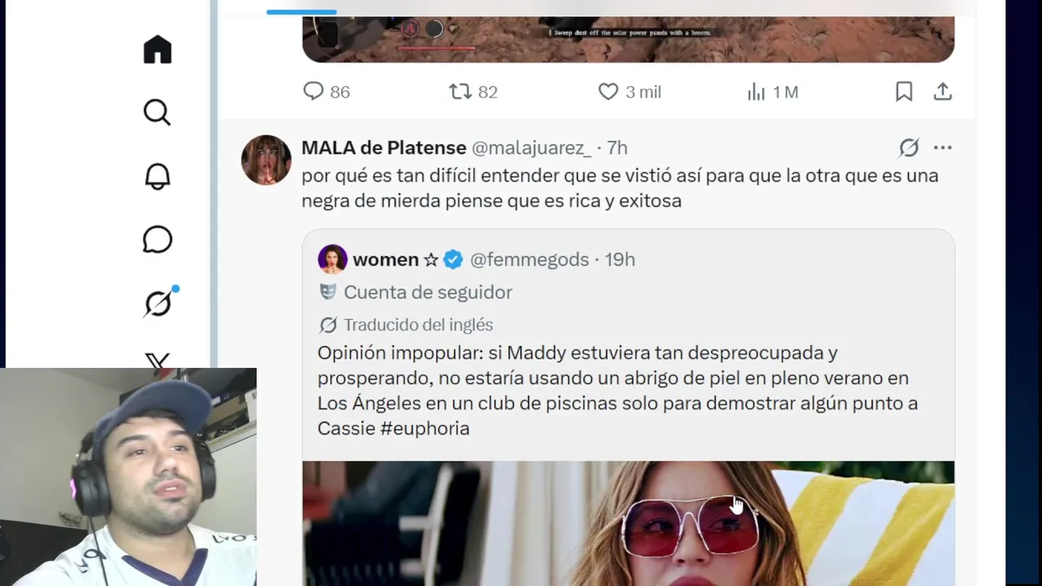
Task: Like the post with 3 mil likes
Action: click(629, 92)
